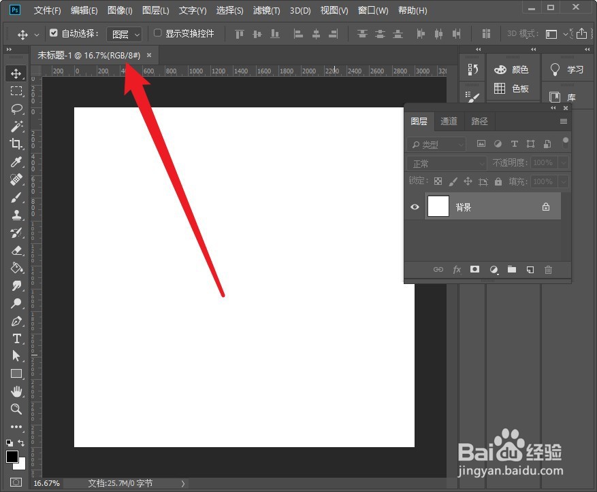
Task: Select the Dodge tool
Action: tap(16, 303)
